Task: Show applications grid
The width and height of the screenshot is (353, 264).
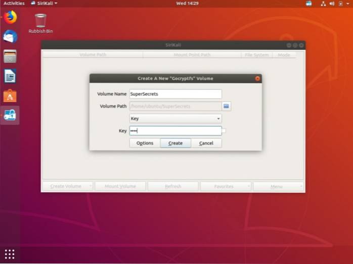Action: click(x=10, y=254)
